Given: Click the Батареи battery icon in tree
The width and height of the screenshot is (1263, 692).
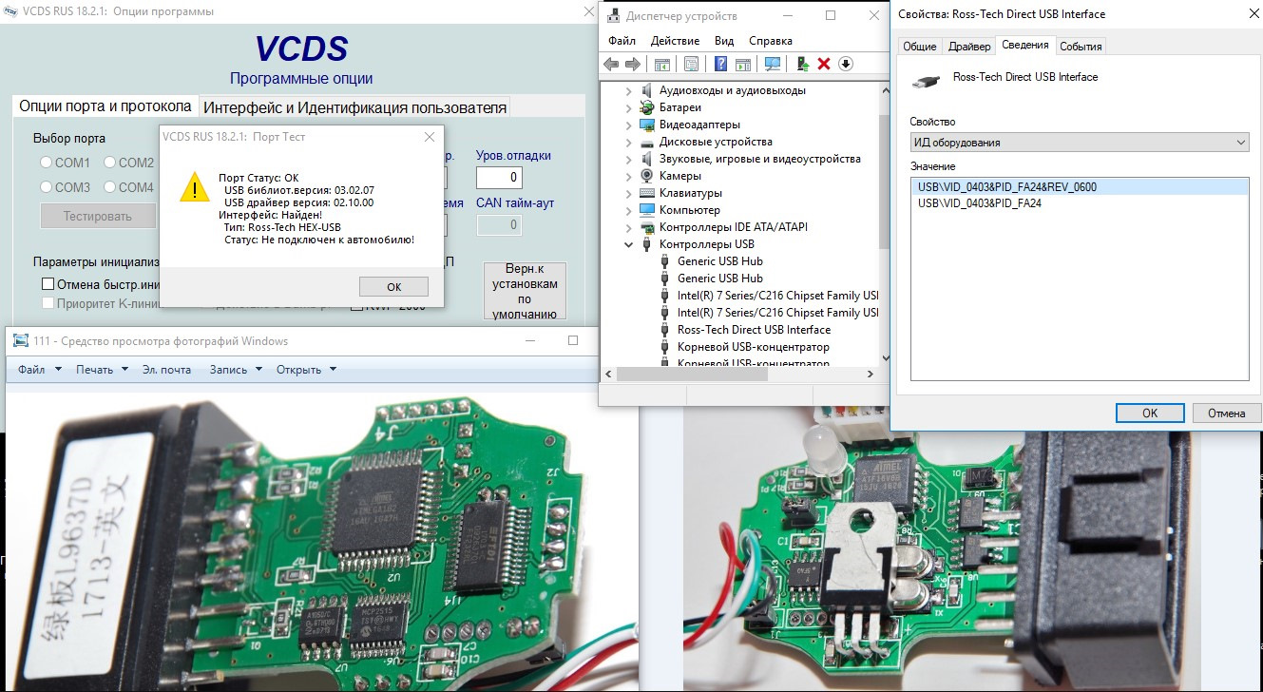Looking at the screenshot, I should tap(647, 107).
